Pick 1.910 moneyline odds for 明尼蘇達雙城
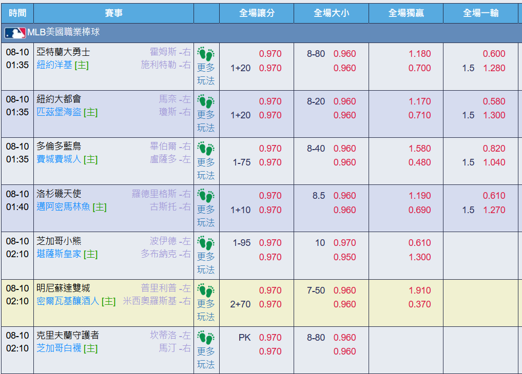 (419, 290)
